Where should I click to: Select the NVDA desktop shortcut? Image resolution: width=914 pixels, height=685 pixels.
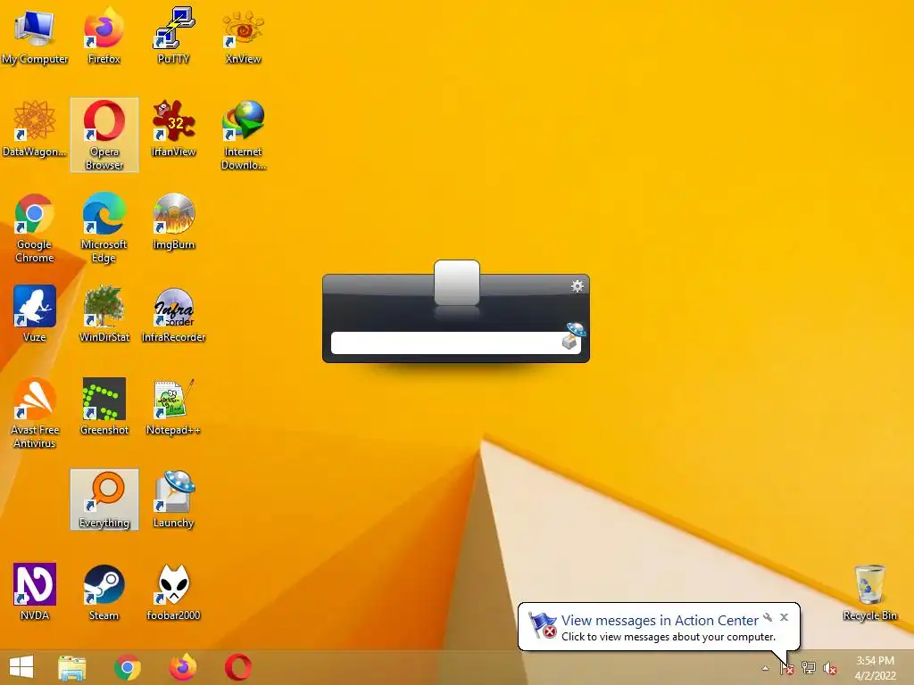[x=35, y=592]
